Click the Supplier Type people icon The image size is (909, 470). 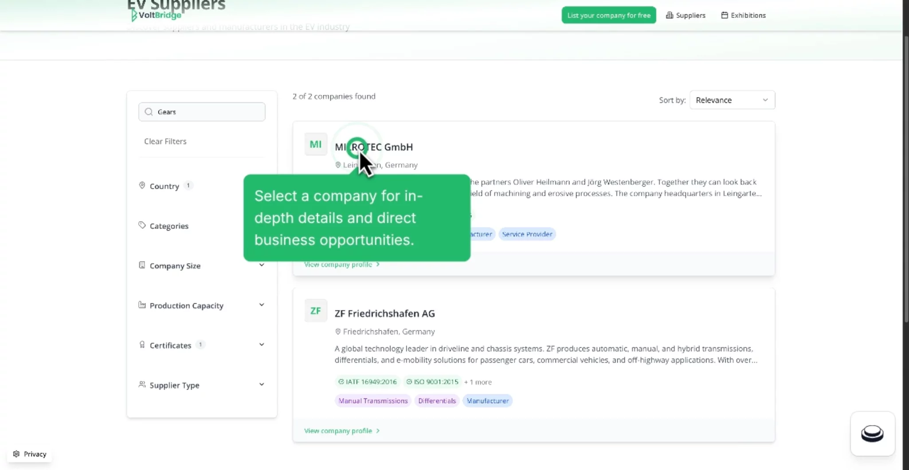tap(142, 384)
